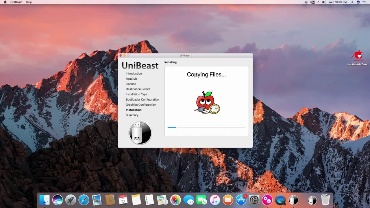Click the Read Me step in sidebar
This screenshot has height=208, width=370.
[x=132, y=79]
